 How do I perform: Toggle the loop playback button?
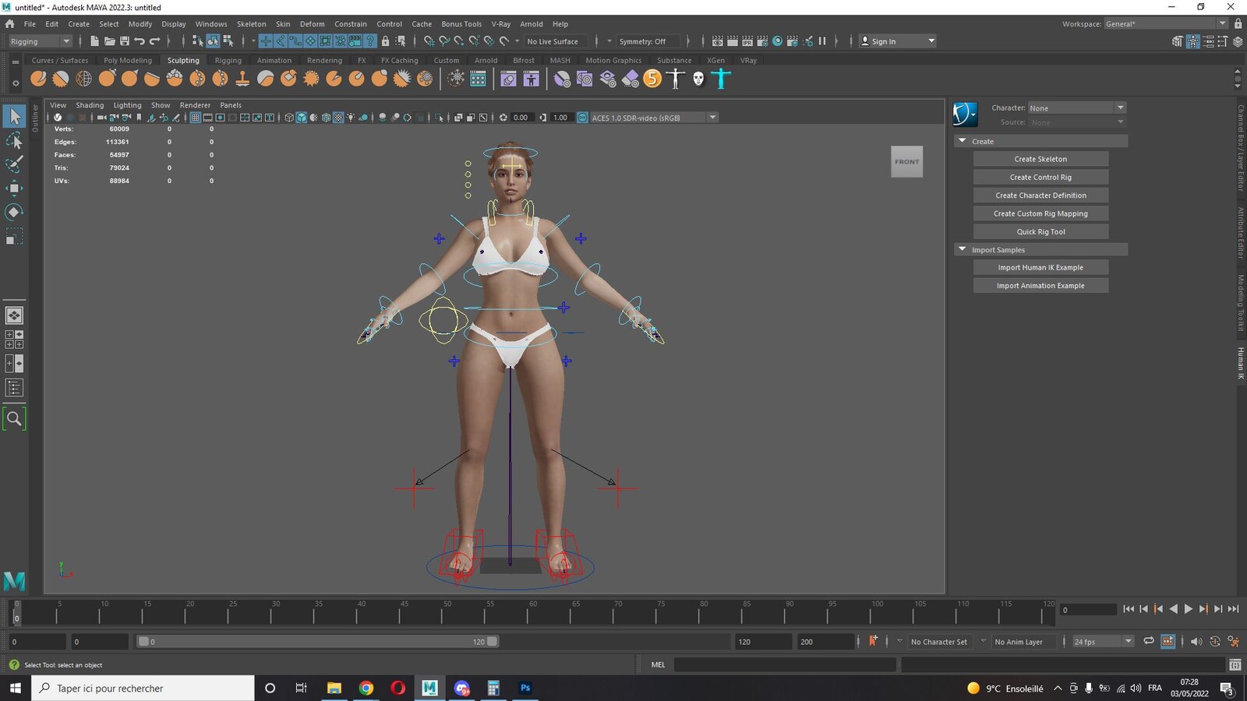1148,641
